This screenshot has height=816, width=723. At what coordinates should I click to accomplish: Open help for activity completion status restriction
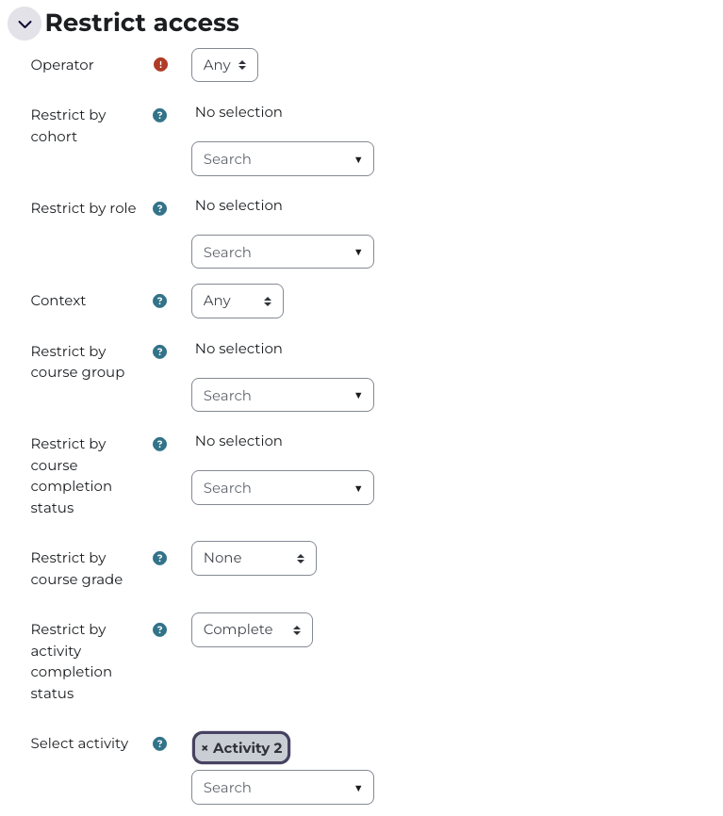point(160,629)
